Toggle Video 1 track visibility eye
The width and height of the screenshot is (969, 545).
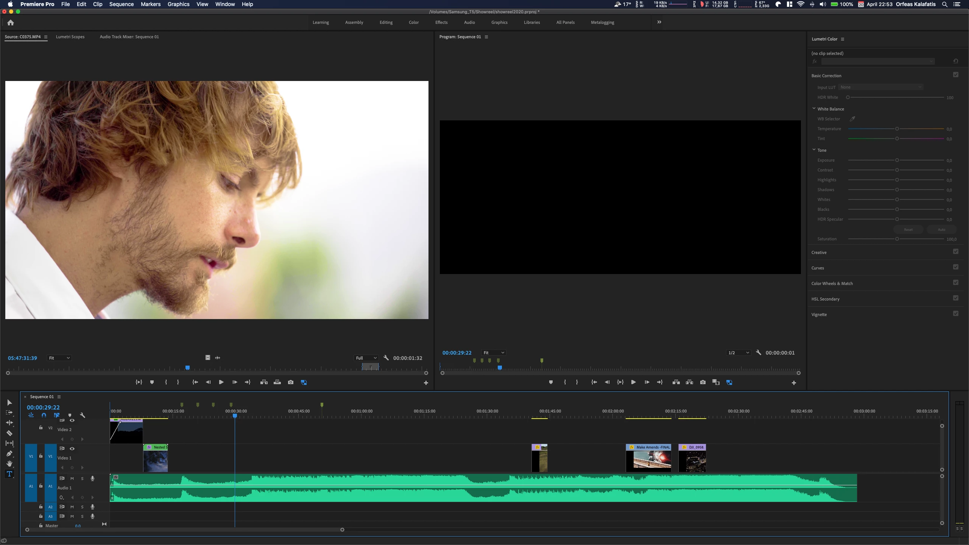72,448
